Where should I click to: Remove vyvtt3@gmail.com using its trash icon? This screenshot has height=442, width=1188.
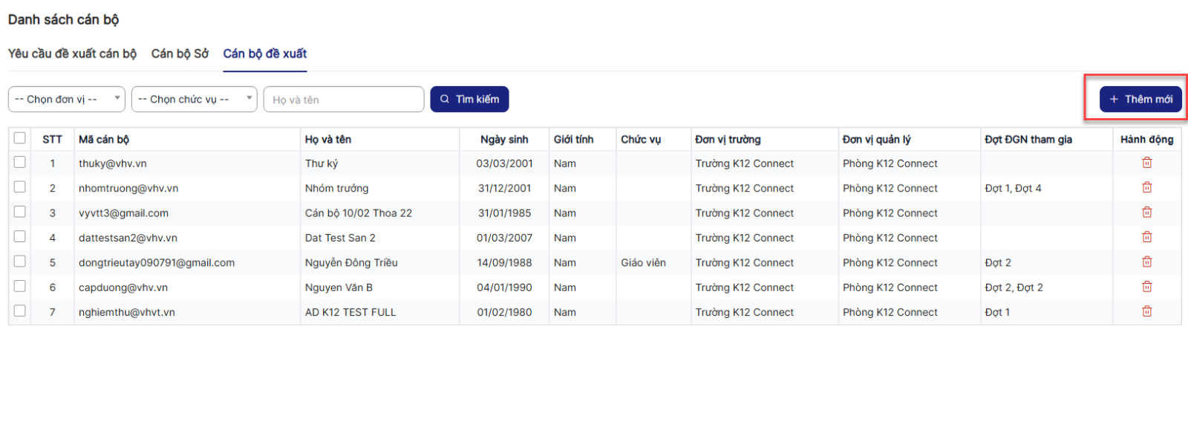[x=1146, y=212]
